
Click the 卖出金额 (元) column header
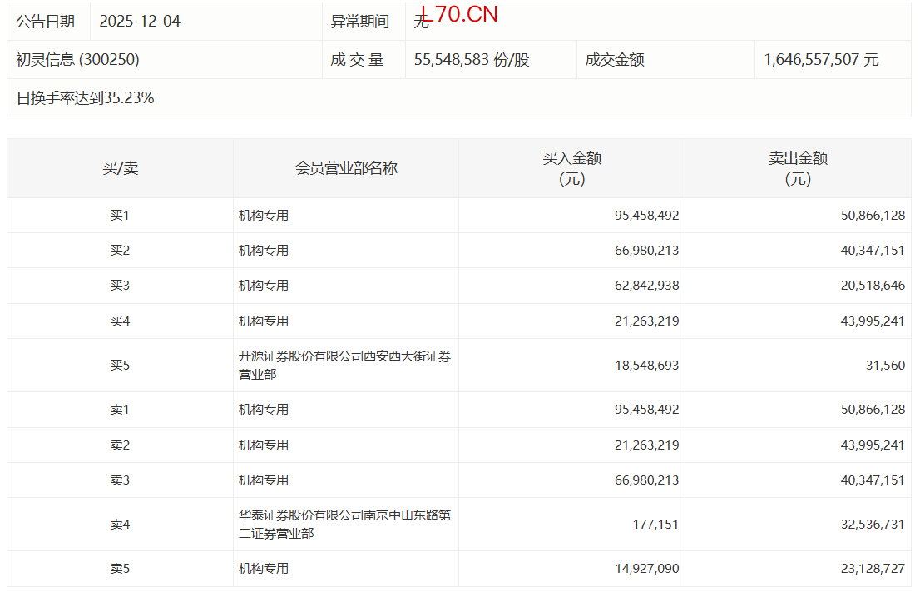coord(798,168)
